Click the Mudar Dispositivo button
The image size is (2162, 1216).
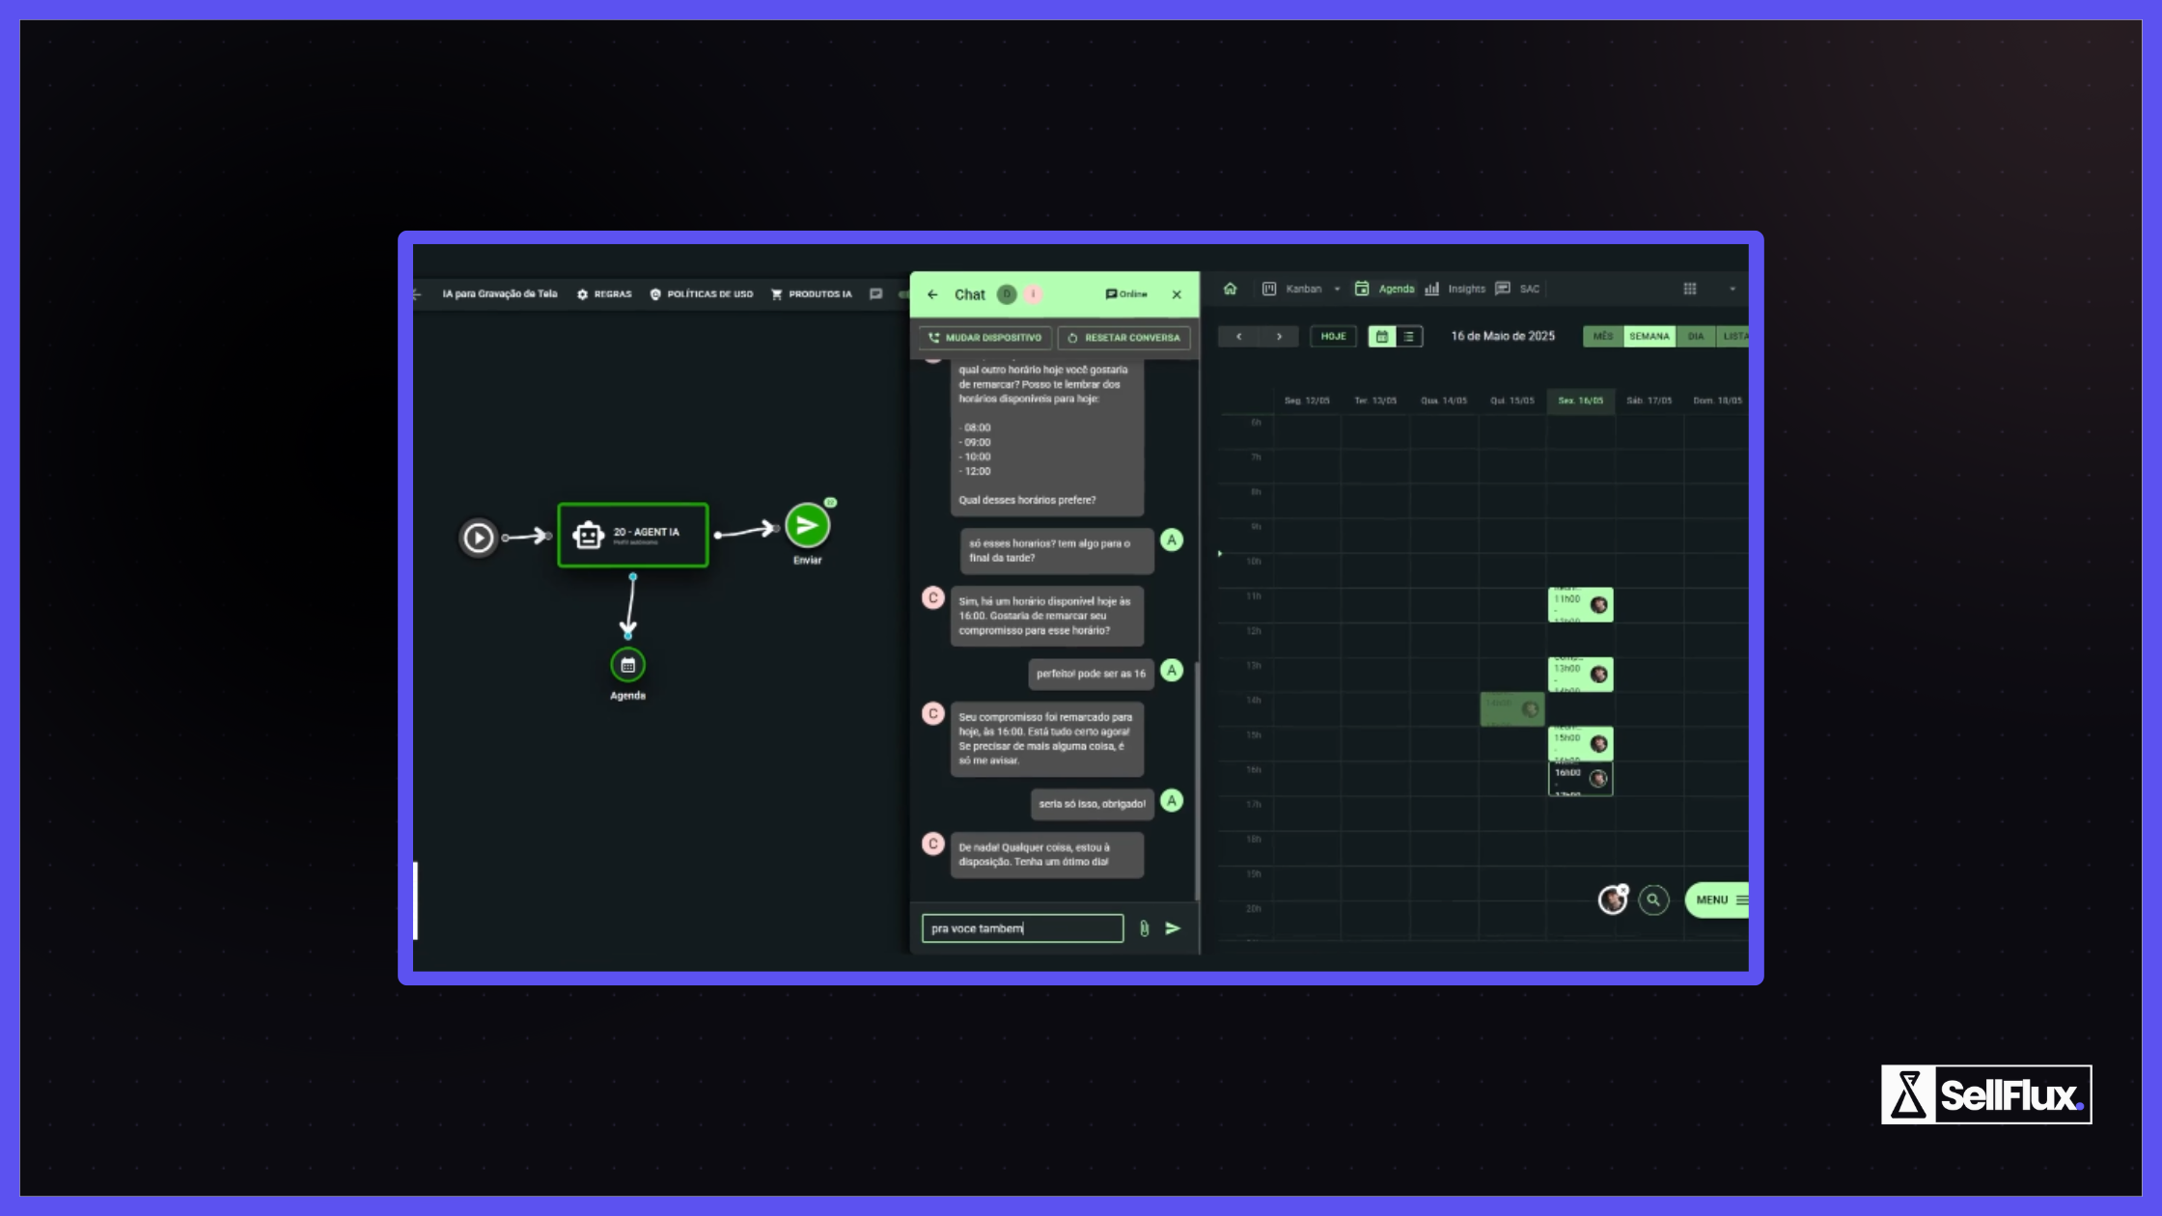tap(984, 338)
